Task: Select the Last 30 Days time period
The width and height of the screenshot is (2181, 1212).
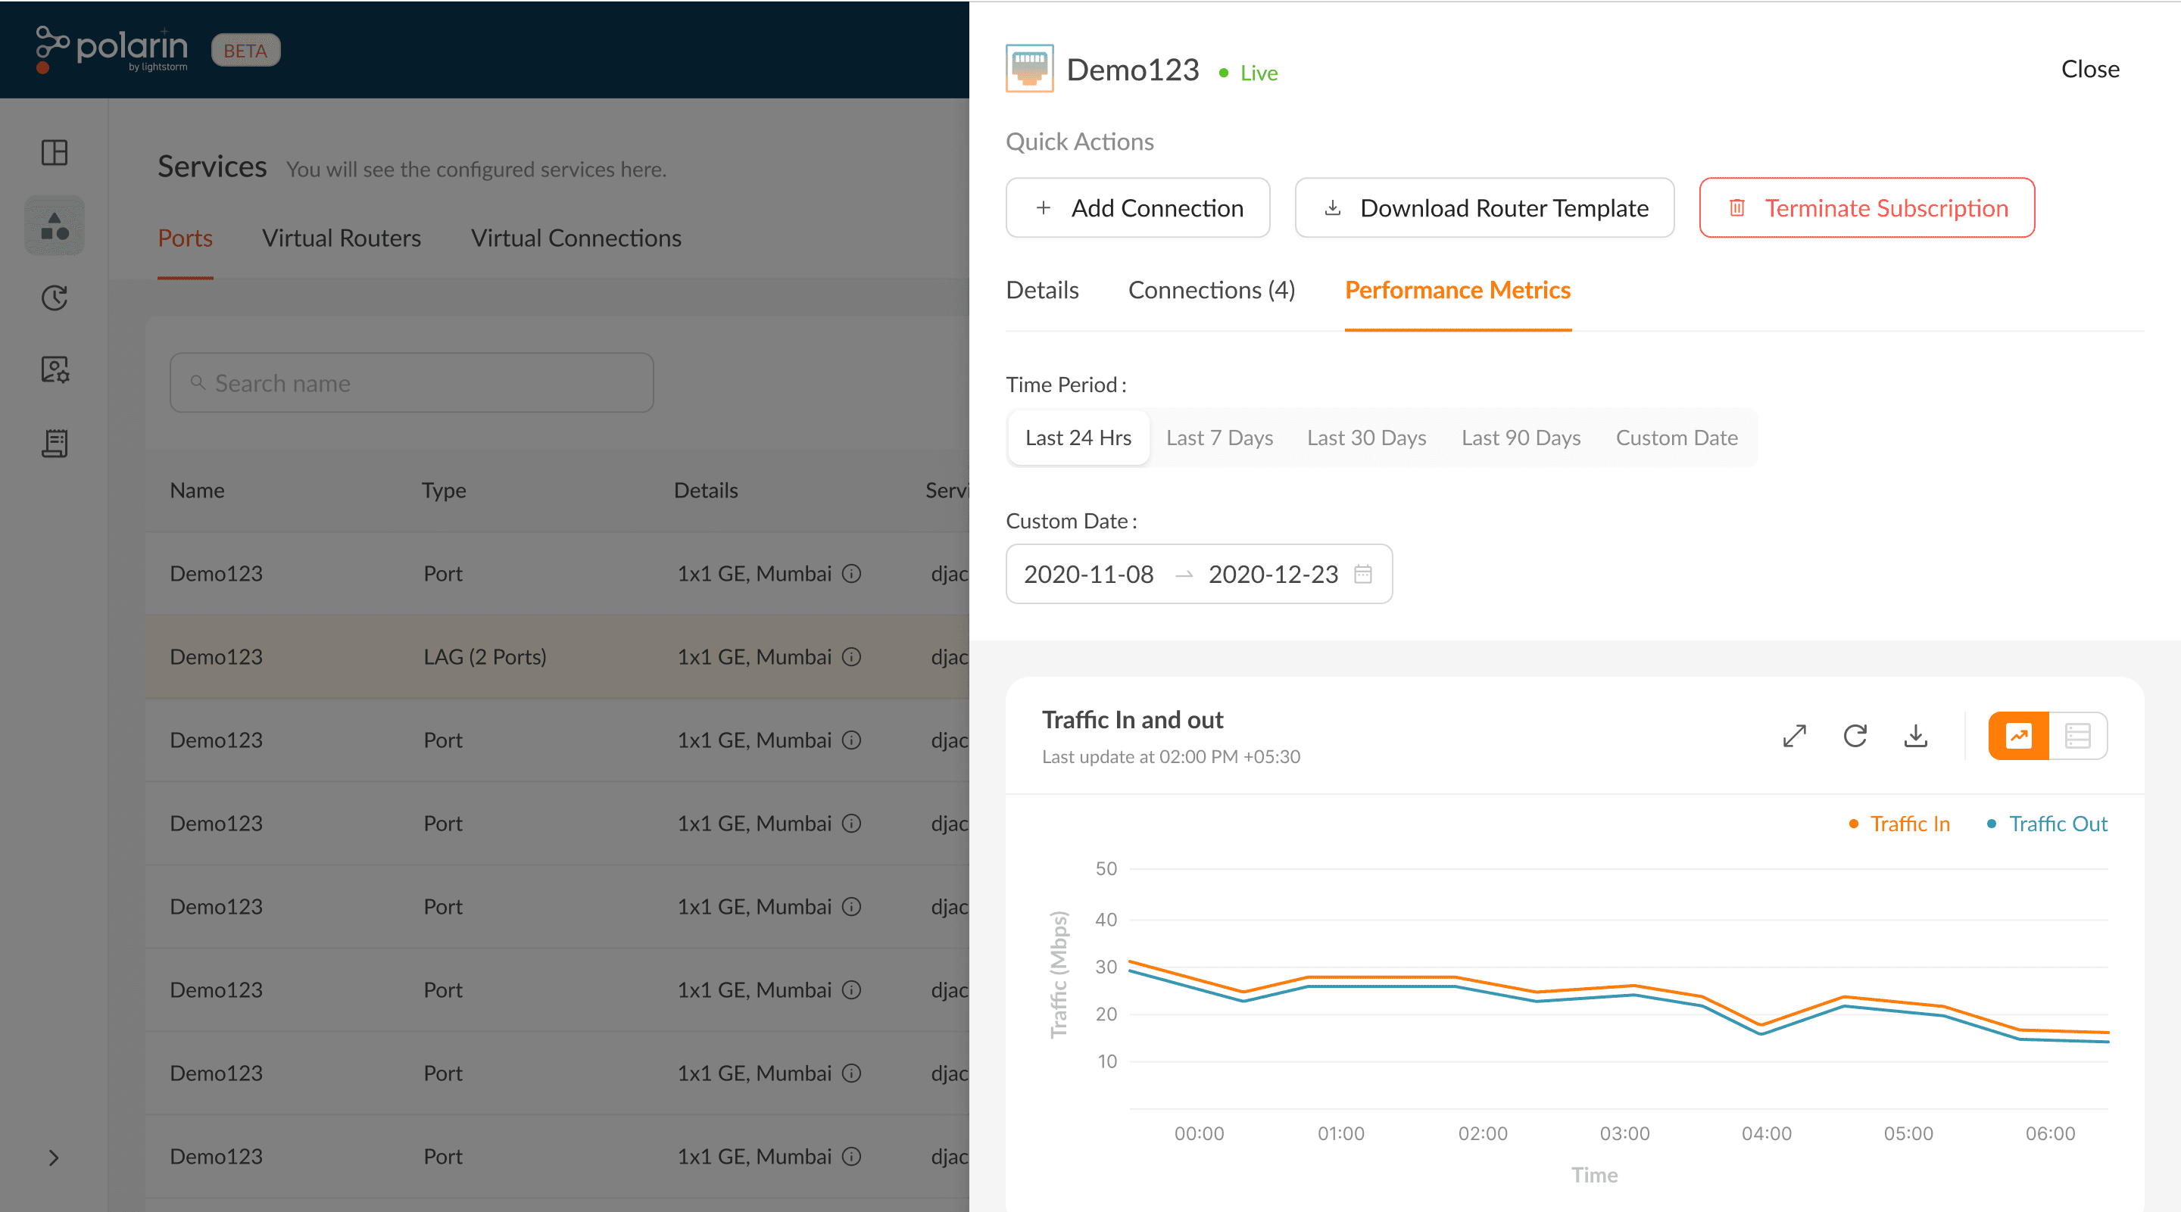Action: coord(1366,438)
